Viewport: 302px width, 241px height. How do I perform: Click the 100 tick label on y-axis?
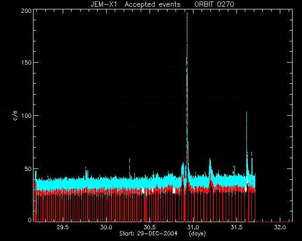(x=26, y=116)
